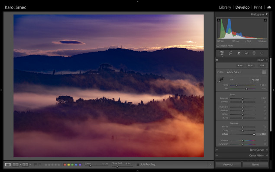Click the Show Grid slider handle
This screenshot has height=172, width=275.
[x=117, y=166]
